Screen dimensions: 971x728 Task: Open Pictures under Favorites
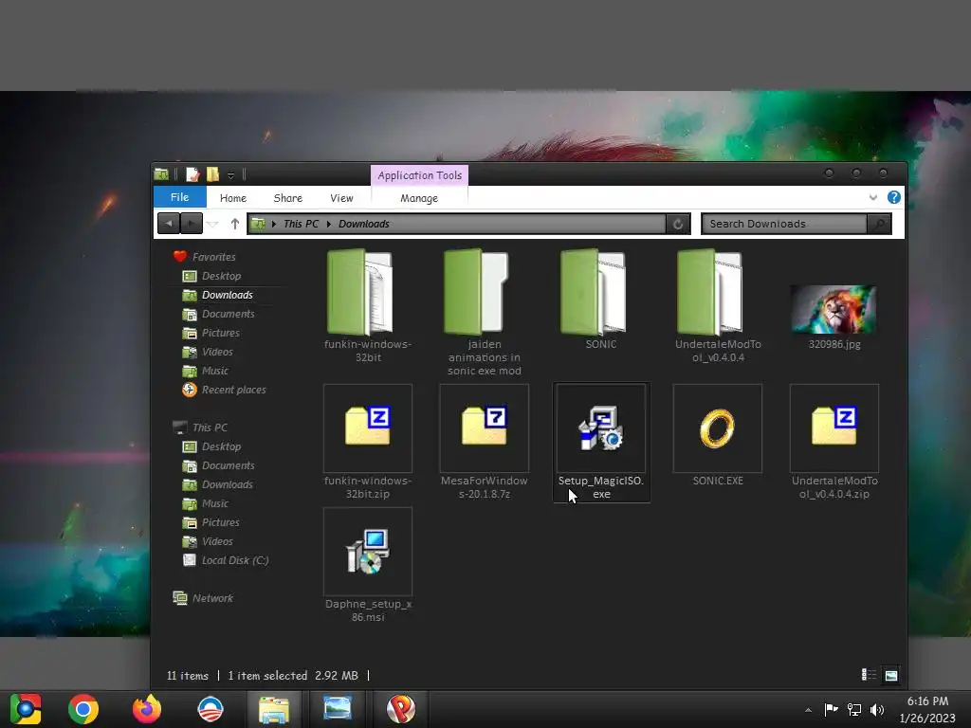pos(220,333)
